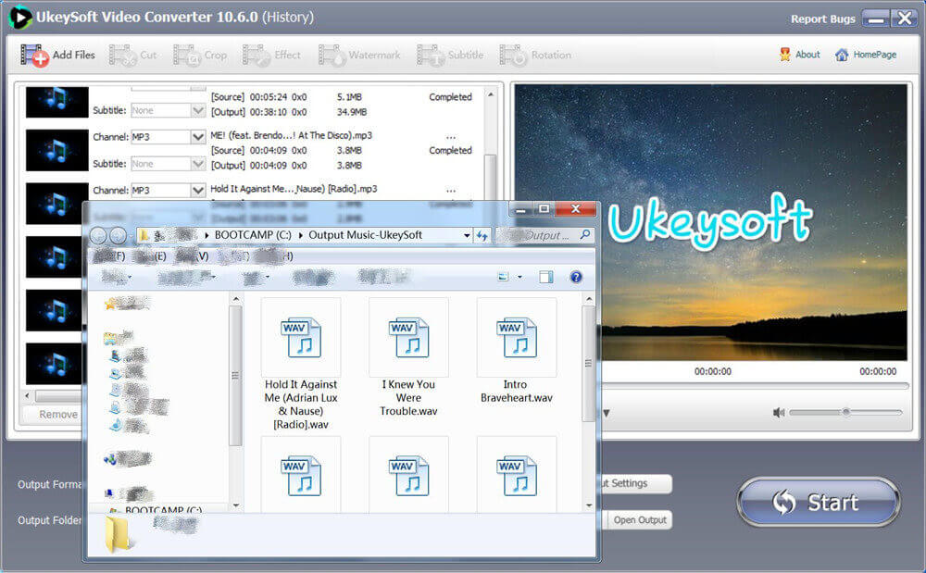Open the Watermark tool
926x573 pixels.
tap(359, 55)
